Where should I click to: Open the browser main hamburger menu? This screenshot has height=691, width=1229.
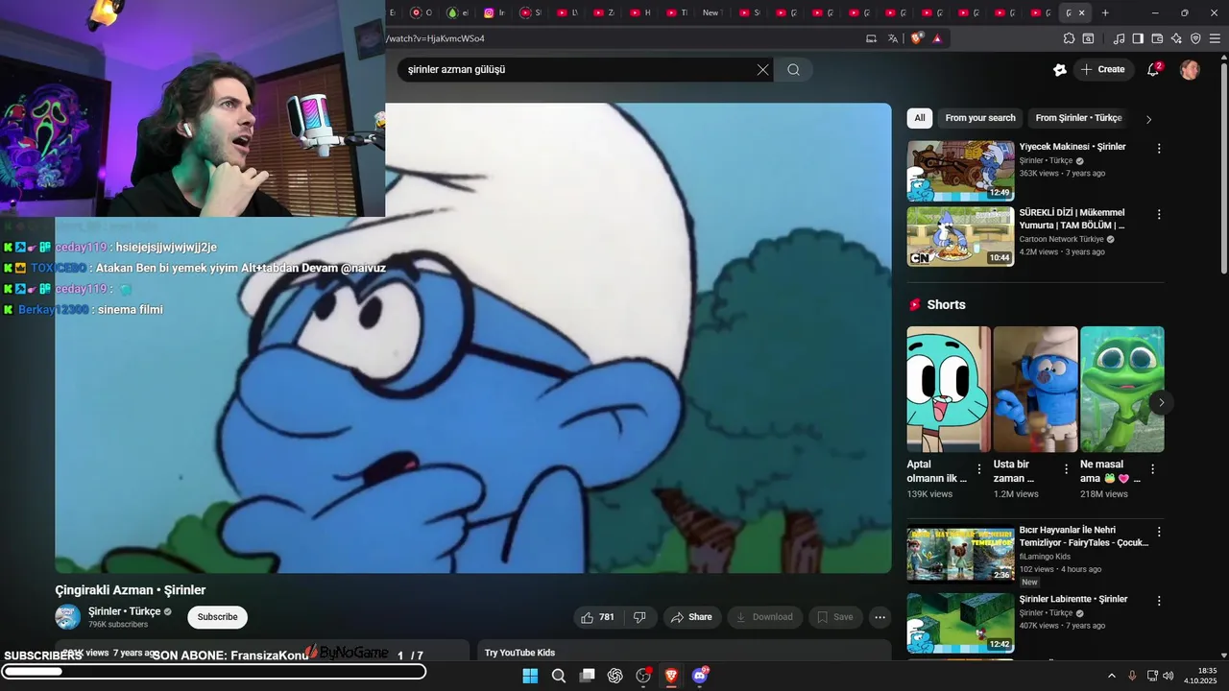click(x=1215, y=38)
